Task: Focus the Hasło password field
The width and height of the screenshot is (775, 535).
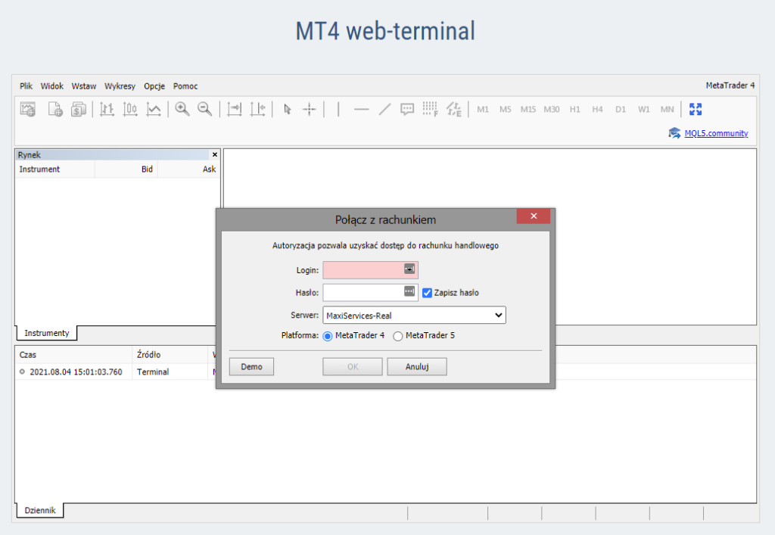Action: pyautogui.click(x=370, y=292)
